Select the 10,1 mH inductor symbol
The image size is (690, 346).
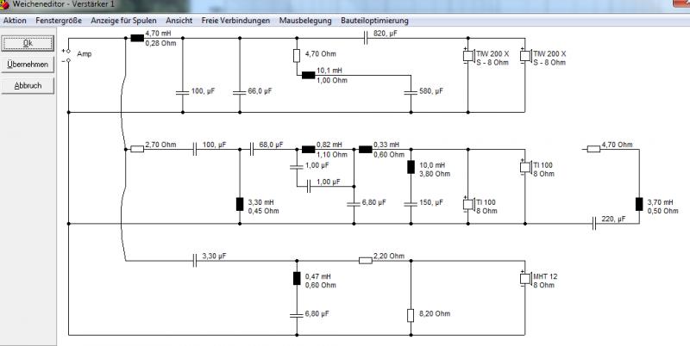pyautogui.click(x=309, y=75)
